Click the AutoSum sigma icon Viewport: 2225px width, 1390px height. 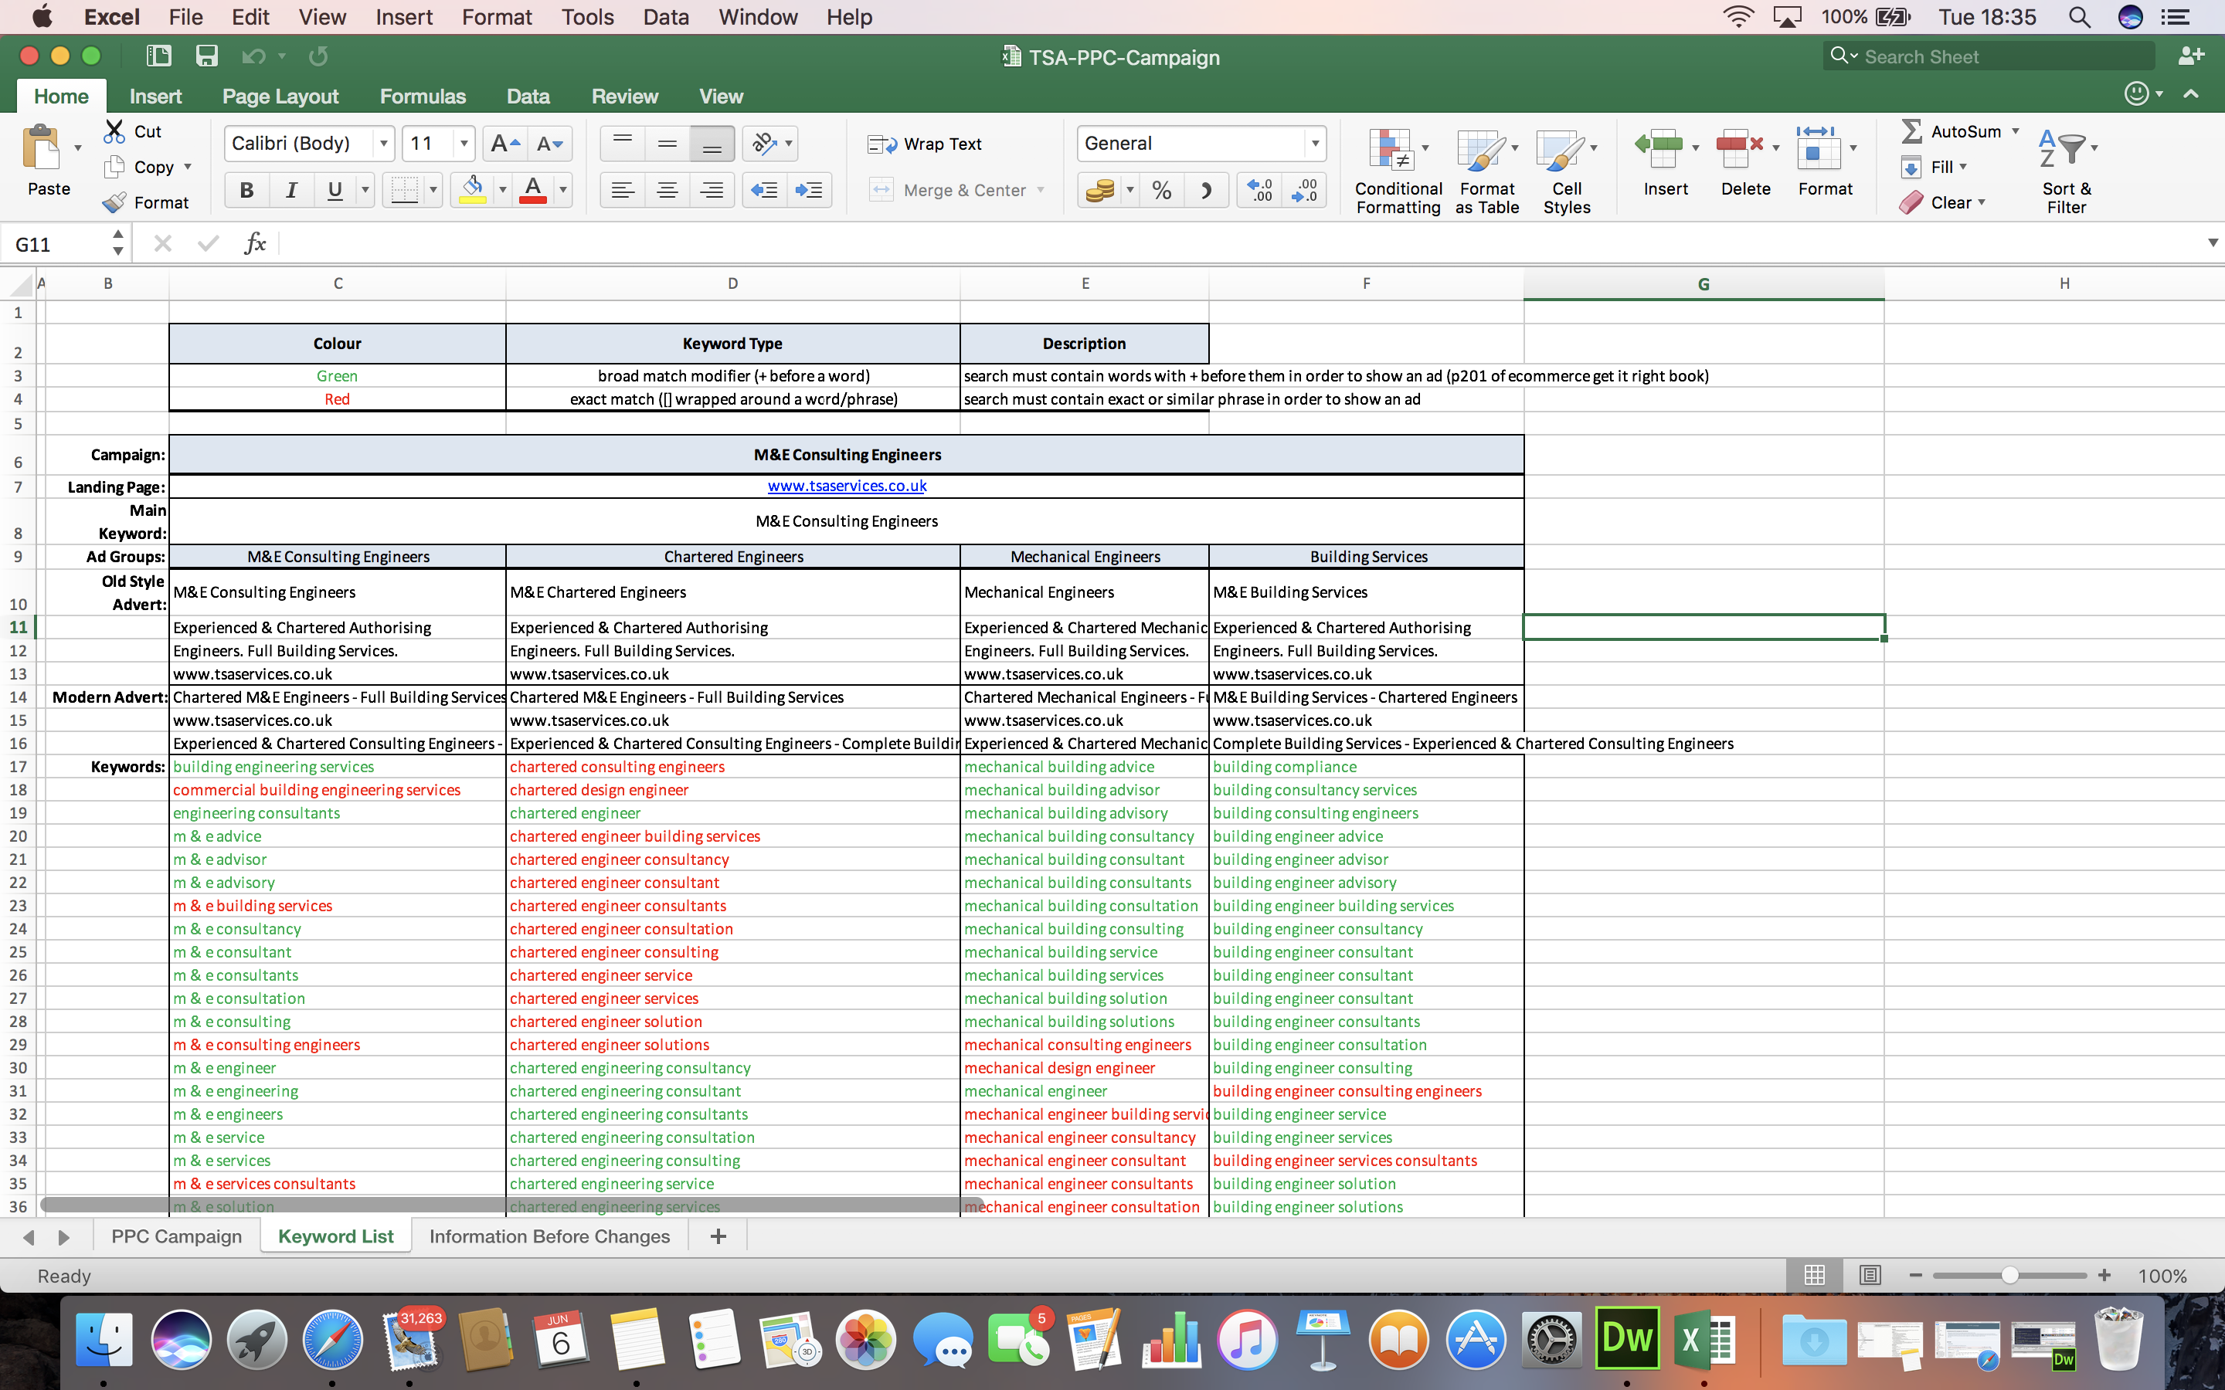click(x=1911, y=131)
